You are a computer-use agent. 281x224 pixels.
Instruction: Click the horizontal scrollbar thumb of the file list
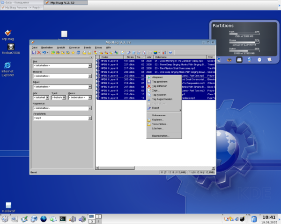(x=117, y=168)
